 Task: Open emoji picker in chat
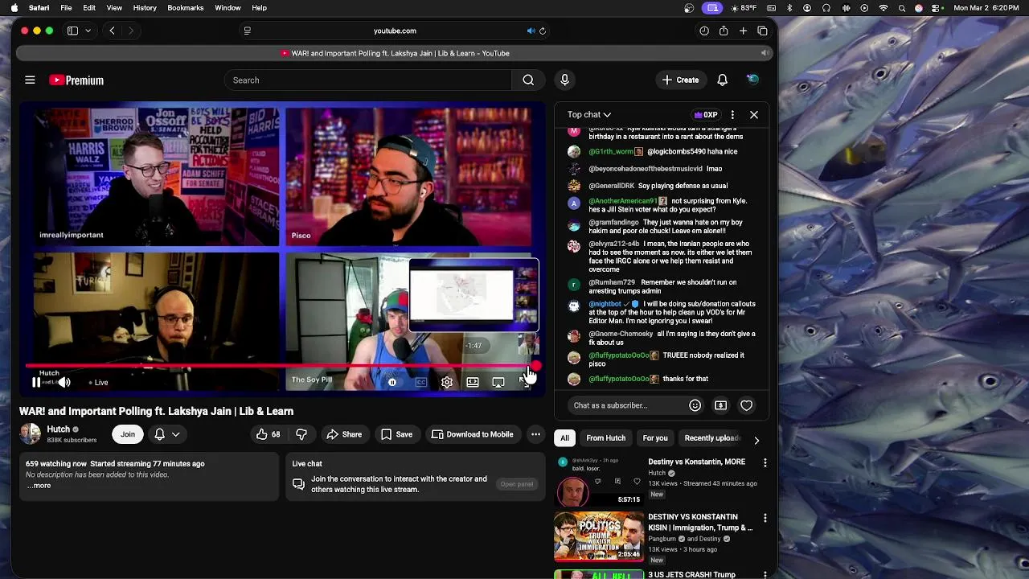[x=695, y=405]
